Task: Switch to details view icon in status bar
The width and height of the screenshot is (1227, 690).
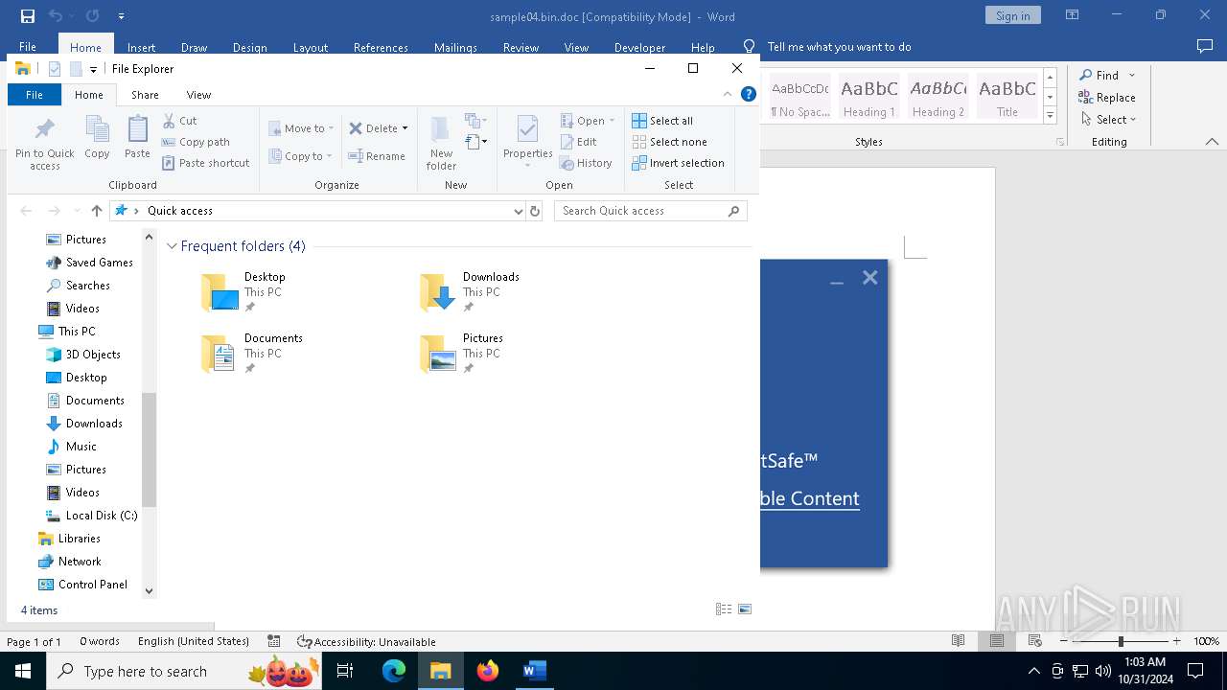Action: 724,609
